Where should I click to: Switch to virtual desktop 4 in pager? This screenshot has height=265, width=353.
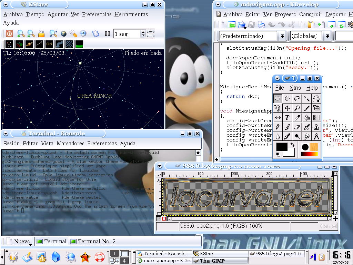[124, 261]
